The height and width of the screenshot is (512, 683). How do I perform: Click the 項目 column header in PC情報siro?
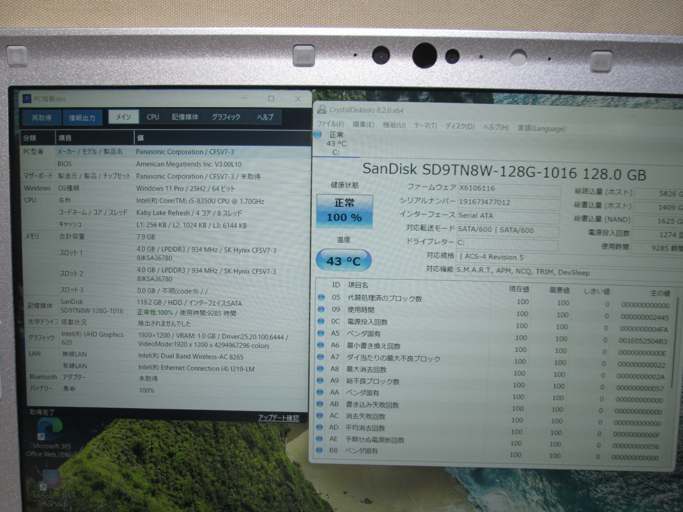95,138
